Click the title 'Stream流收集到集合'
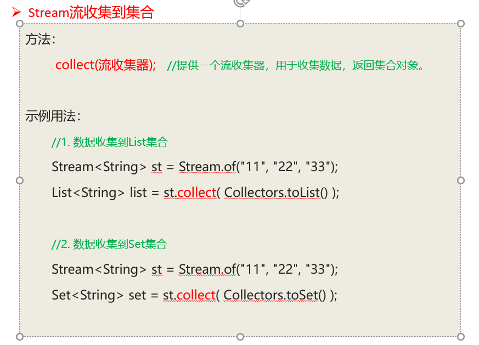Screen dimensions: 479x345 91,13
